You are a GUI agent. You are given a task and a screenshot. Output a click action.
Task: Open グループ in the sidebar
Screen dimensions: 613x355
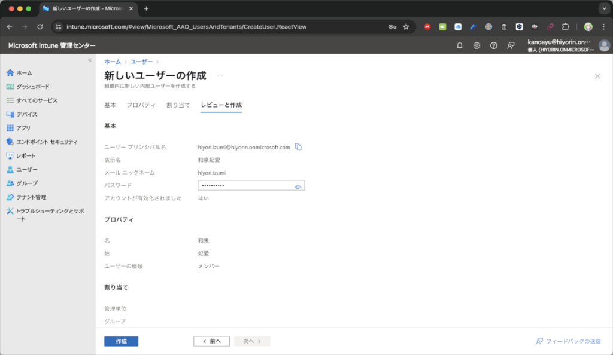pos(22,183)
